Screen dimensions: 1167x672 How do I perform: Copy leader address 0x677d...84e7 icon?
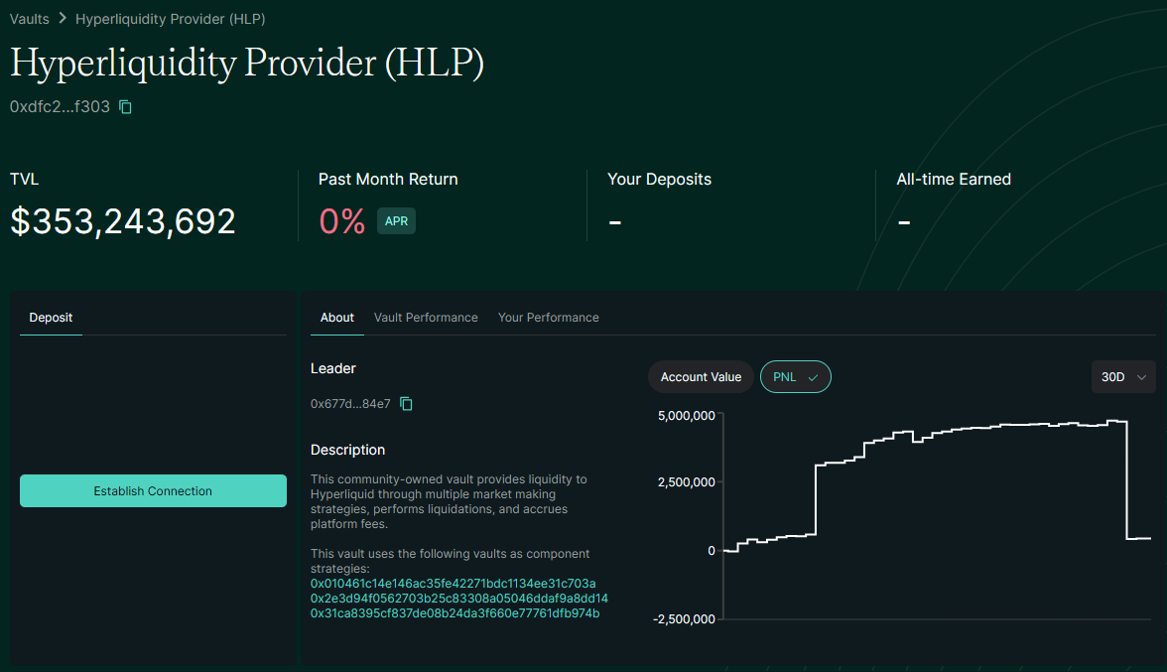(x=407, y=403)
